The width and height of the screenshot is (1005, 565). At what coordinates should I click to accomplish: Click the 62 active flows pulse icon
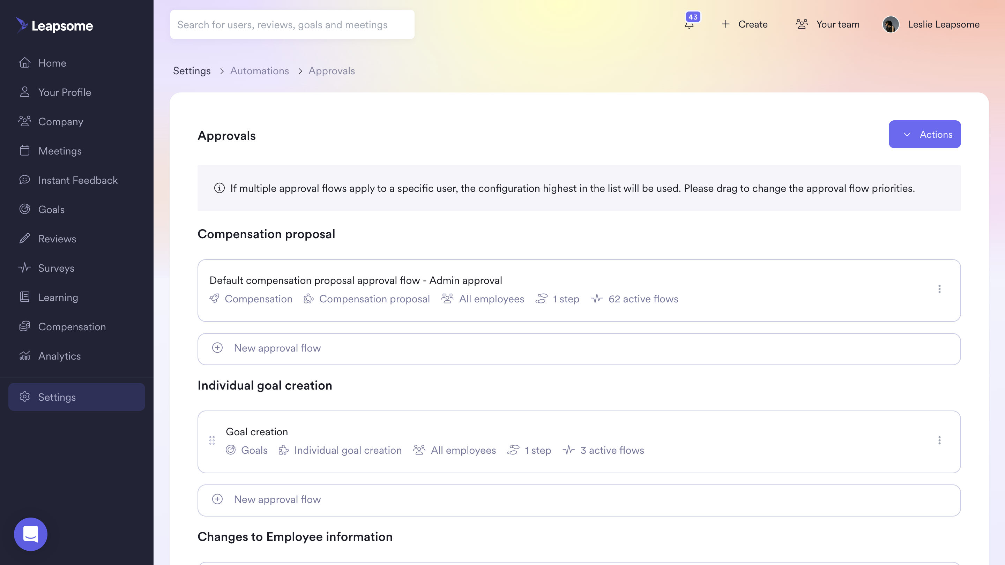point(597,299)
